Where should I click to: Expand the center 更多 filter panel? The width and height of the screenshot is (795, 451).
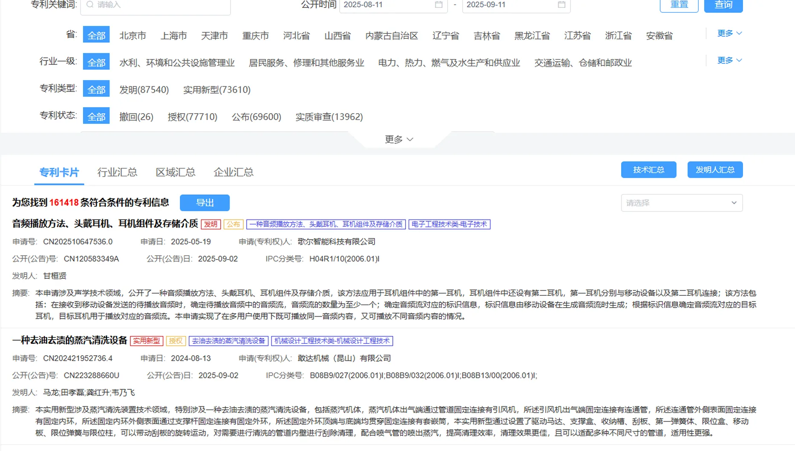point(399,140)
